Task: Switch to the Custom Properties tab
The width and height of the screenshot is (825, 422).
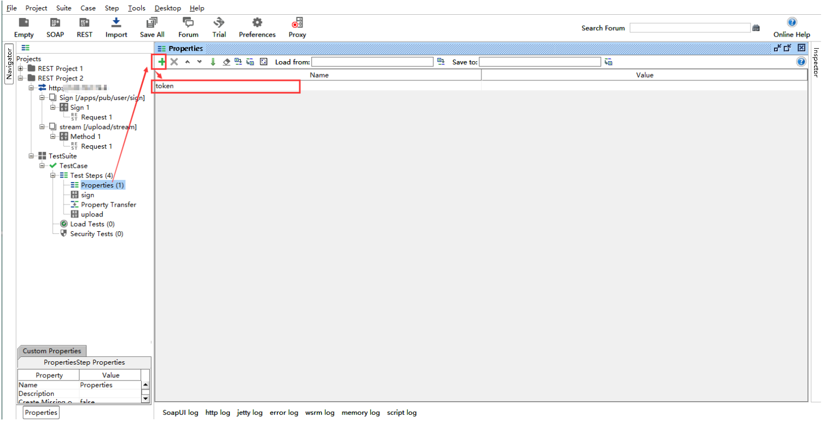Action: pos(51,351)
